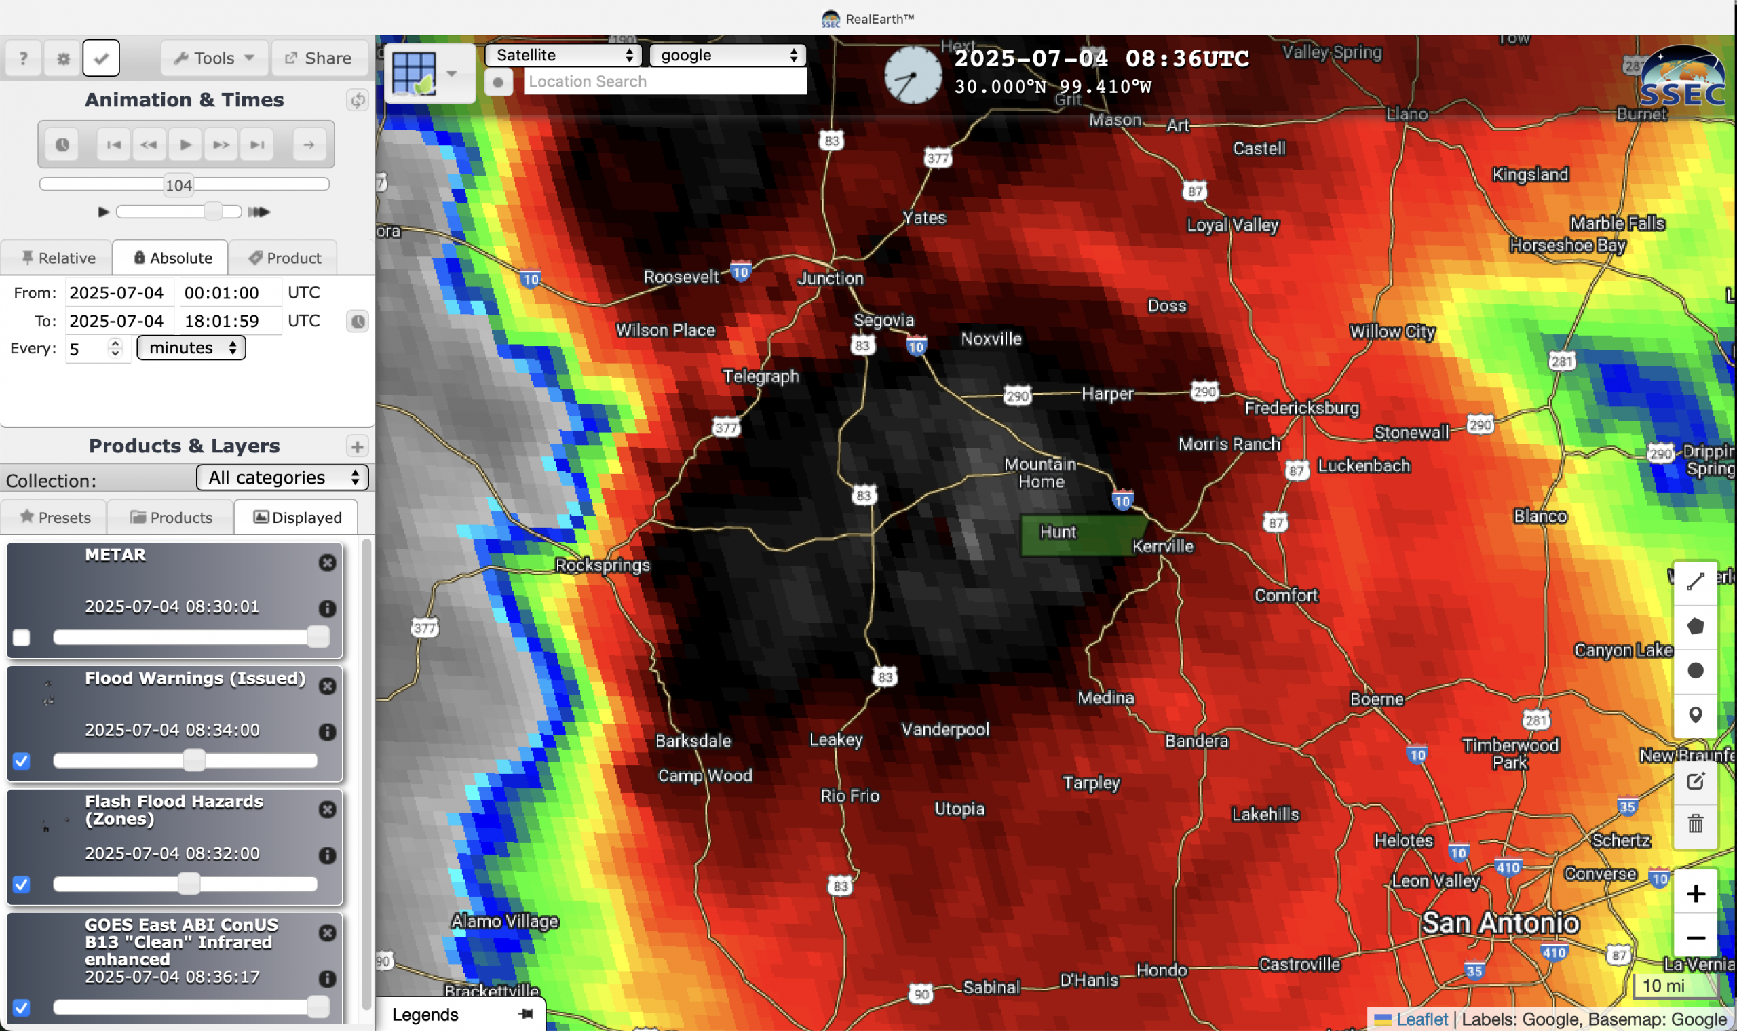Click the clock icon in the animation controls
Viewport: 1737px width, 1031px height.
coord(62,144)
